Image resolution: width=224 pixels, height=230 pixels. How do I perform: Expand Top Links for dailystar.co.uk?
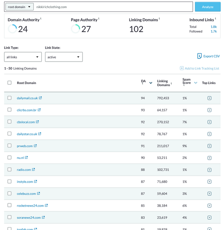210,134
